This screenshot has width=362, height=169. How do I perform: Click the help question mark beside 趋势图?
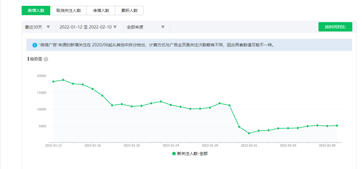(x=46, y=59)
